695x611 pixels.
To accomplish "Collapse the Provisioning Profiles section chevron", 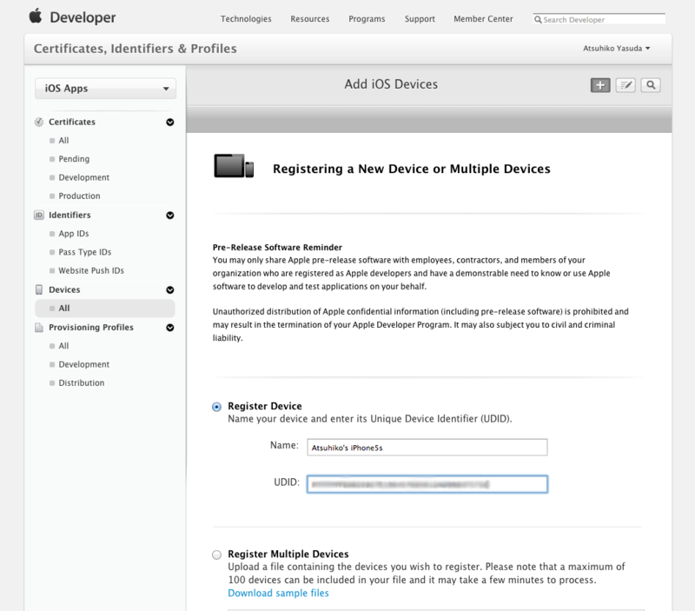I will 169,327.
